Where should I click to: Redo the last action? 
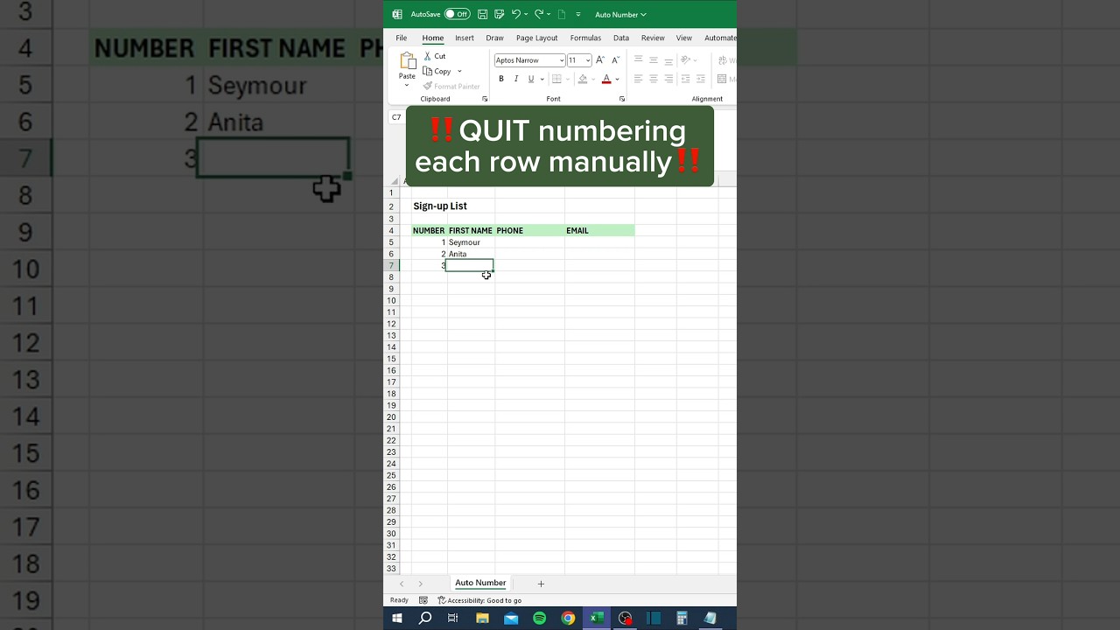(x=539, y=14)
